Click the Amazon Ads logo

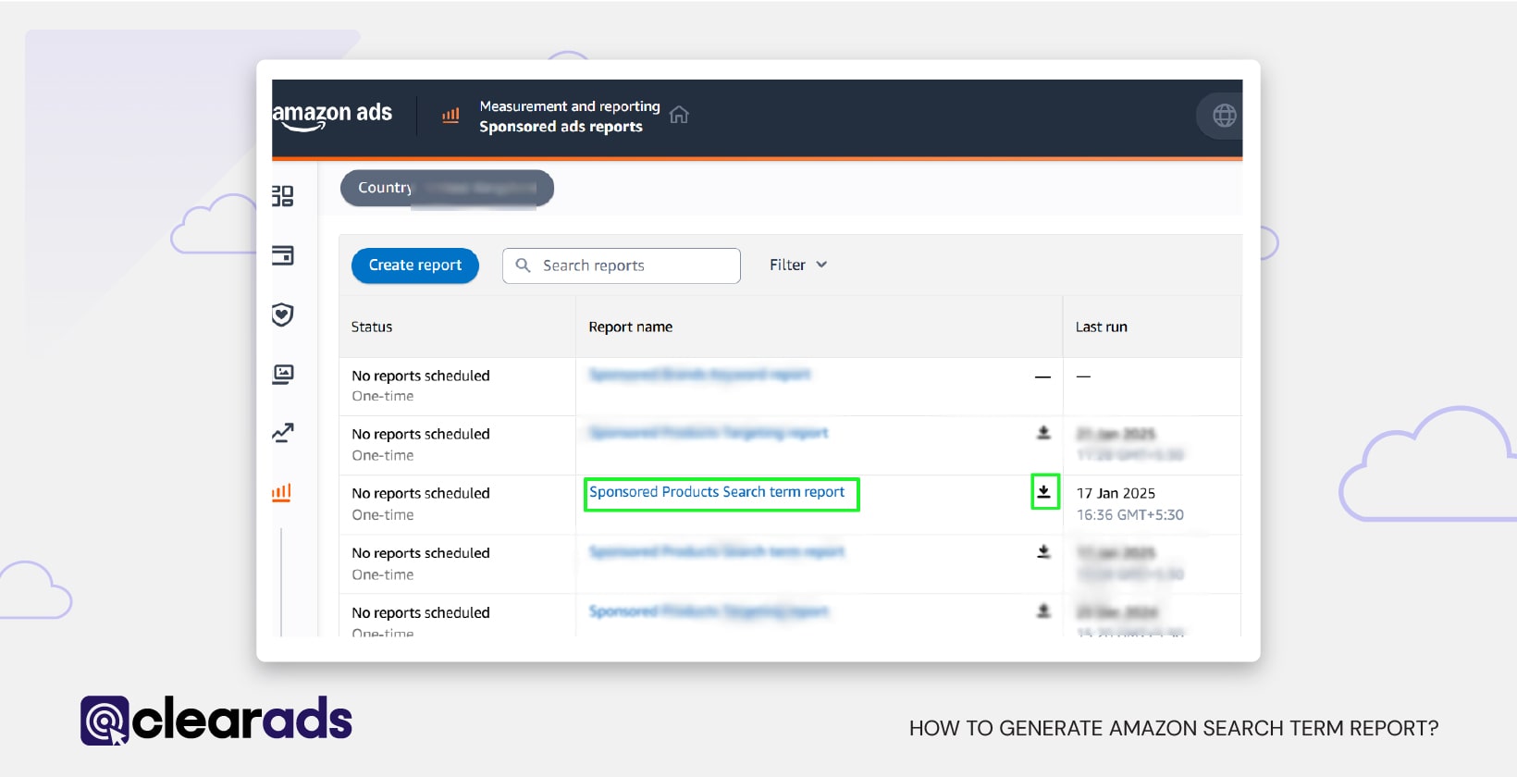332,116
